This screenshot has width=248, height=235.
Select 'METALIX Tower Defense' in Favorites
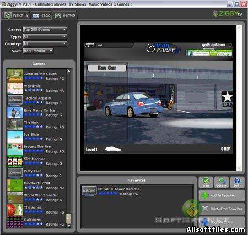click(118, 189)
